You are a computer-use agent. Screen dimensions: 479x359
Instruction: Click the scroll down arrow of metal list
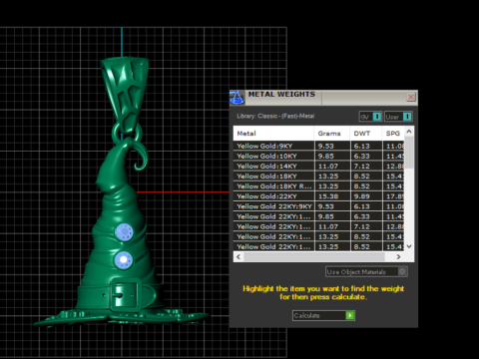(x=409, y=246)
